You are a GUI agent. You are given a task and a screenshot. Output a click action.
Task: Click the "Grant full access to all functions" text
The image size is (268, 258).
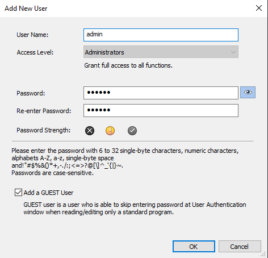[x=128, y=65]
